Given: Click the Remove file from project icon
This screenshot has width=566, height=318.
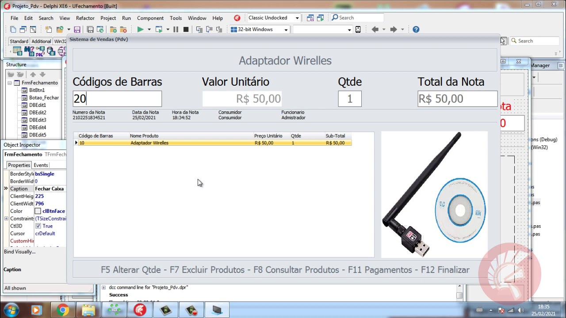Looking at the screenshot, I should (x=123, y=30).
